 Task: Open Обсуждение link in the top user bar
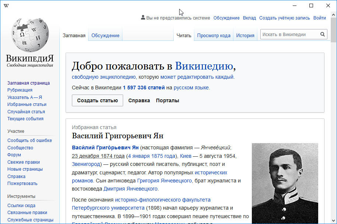(x=226, y=18)
